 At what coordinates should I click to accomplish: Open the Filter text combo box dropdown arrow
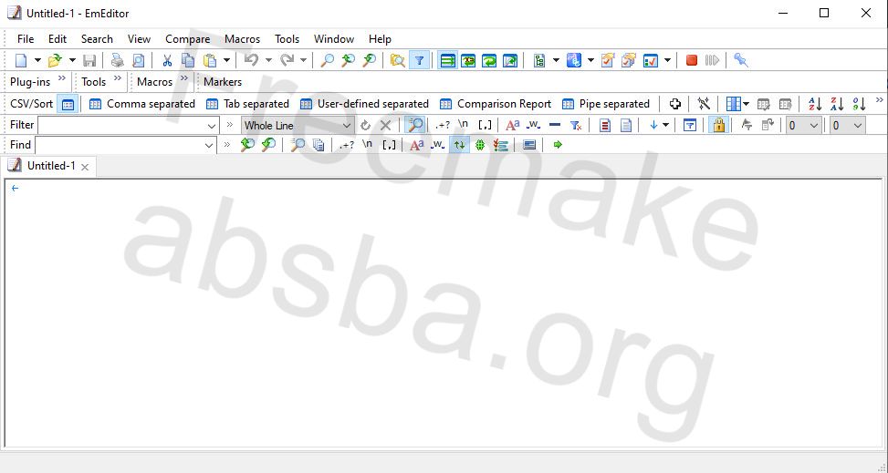212,126
